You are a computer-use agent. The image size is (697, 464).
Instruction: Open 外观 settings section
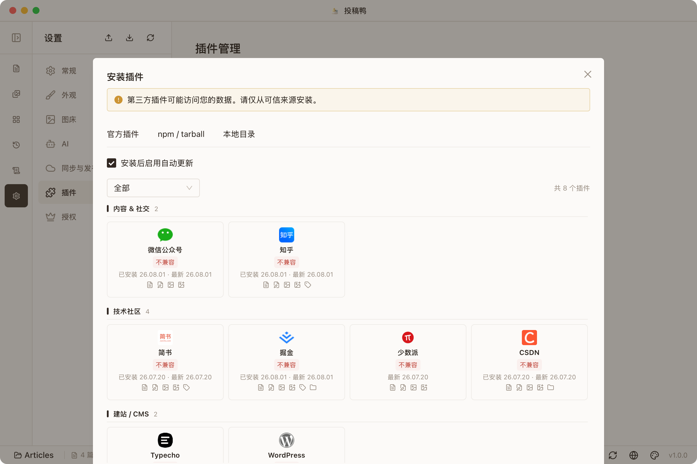pos(66,95)
